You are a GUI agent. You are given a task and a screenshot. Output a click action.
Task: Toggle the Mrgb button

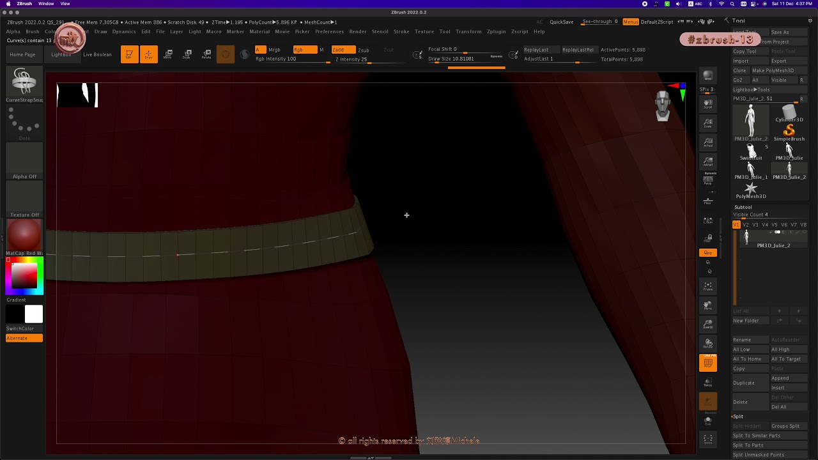point(274,50)
